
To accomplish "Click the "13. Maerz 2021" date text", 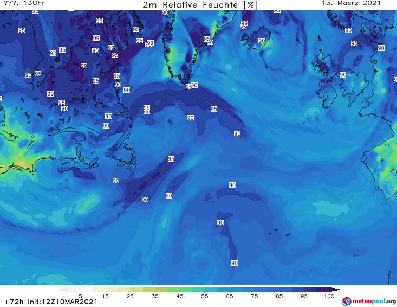I will pos(351,3).
